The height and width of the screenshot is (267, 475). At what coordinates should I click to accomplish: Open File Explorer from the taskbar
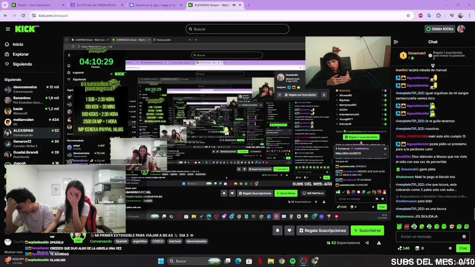click(x=271, y=261)
